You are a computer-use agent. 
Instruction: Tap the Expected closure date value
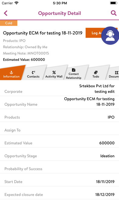[105, 195]
